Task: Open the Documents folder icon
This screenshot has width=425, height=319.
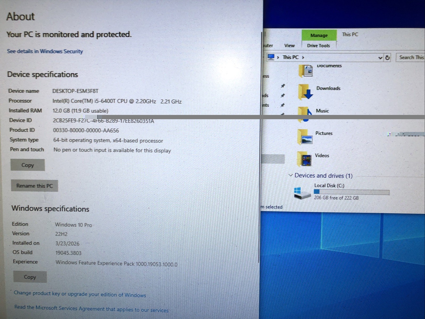Action: tap(306, 71)
